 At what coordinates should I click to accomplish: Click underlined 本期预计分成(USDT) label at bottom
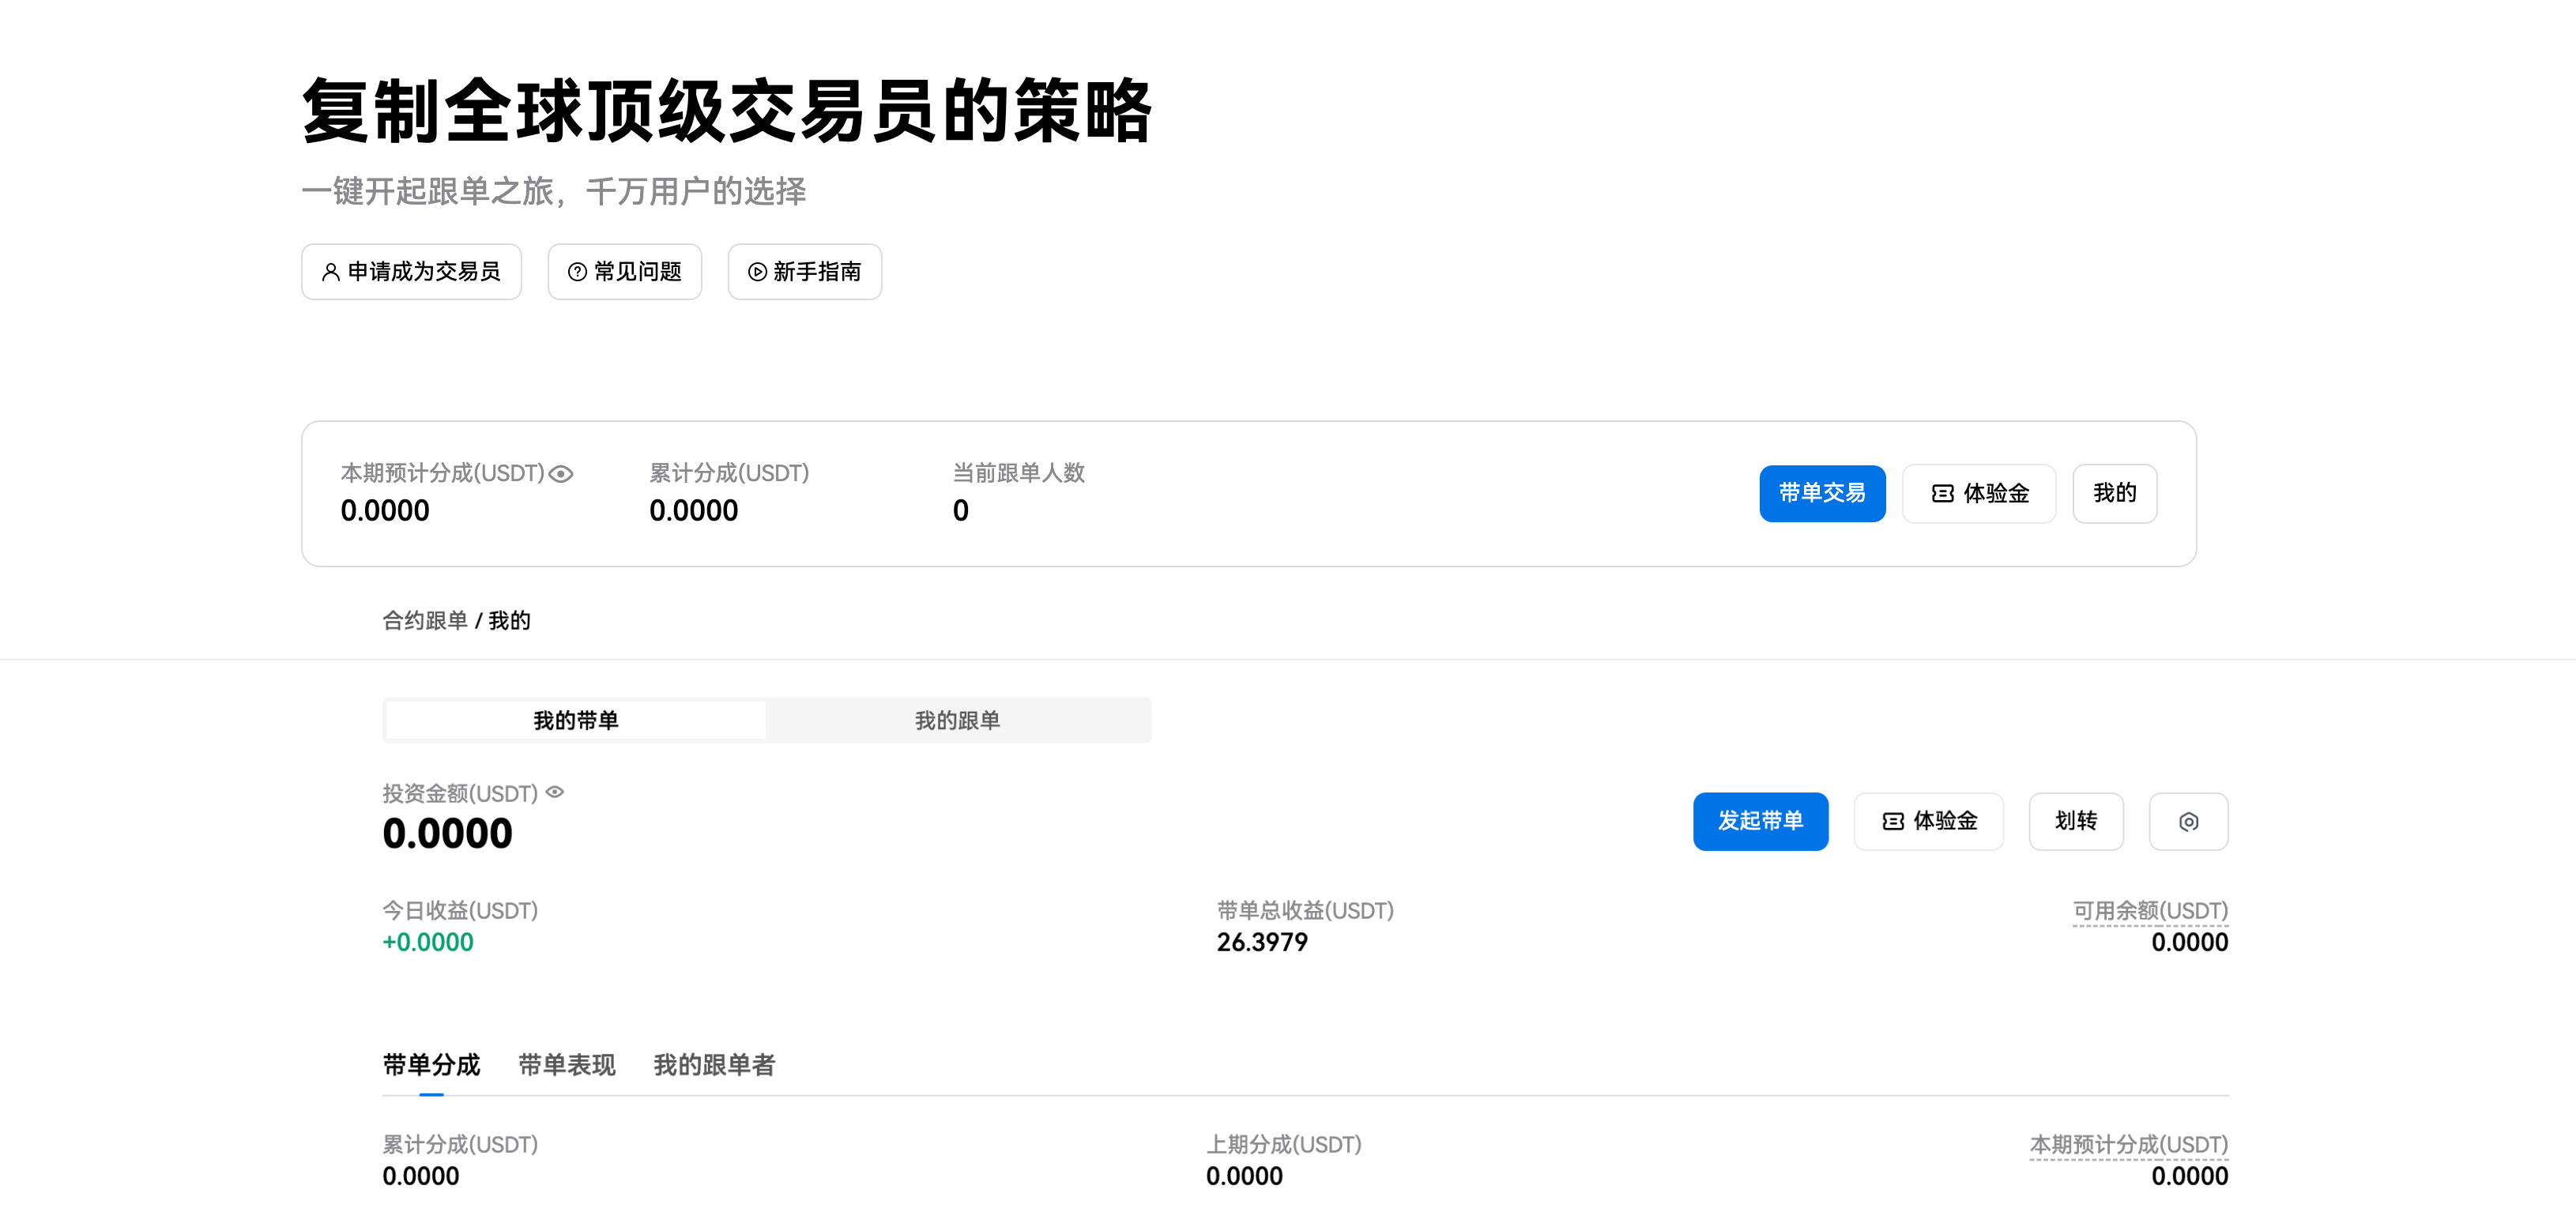2127,1144
